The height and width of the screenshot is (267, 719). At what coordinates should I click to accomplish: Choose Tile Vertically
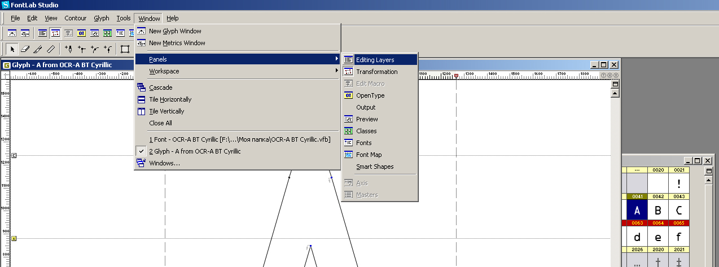pyautogui.click(x=238, y=111)
